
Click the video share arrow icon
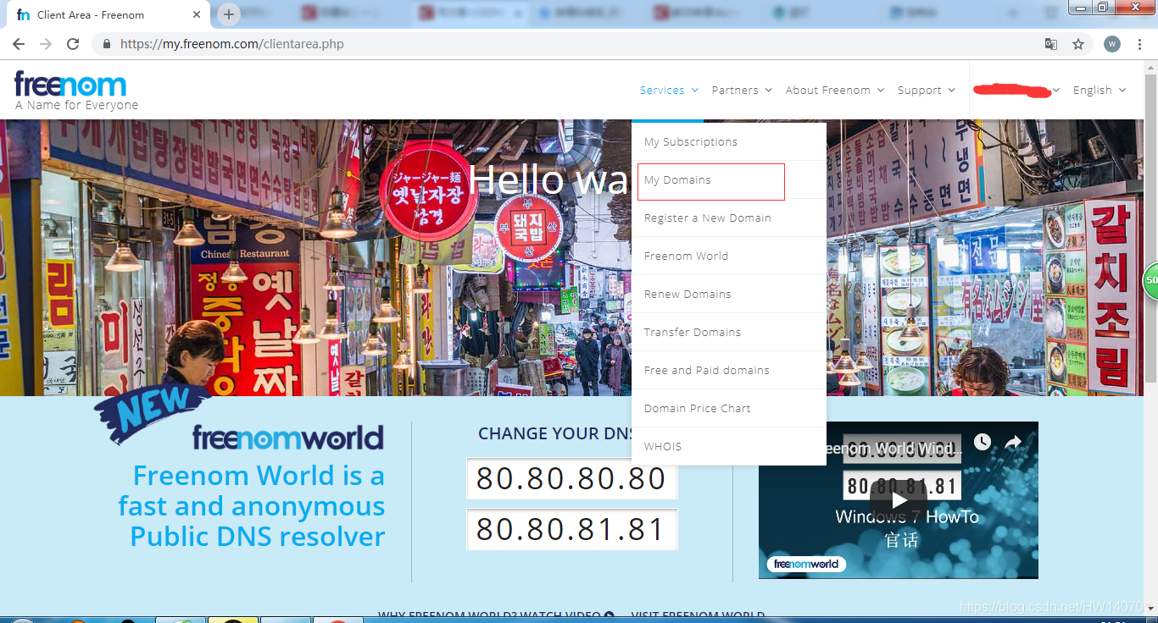[1013, 442]
